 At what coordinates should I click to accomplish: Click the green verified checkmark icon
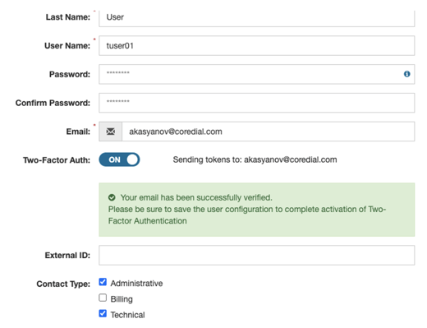112,197
